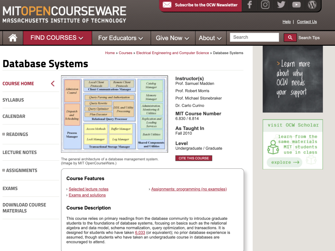335x251 pixels.
Task: Click the Courses breadcrumb link
Action: click(x=125, y=53)
